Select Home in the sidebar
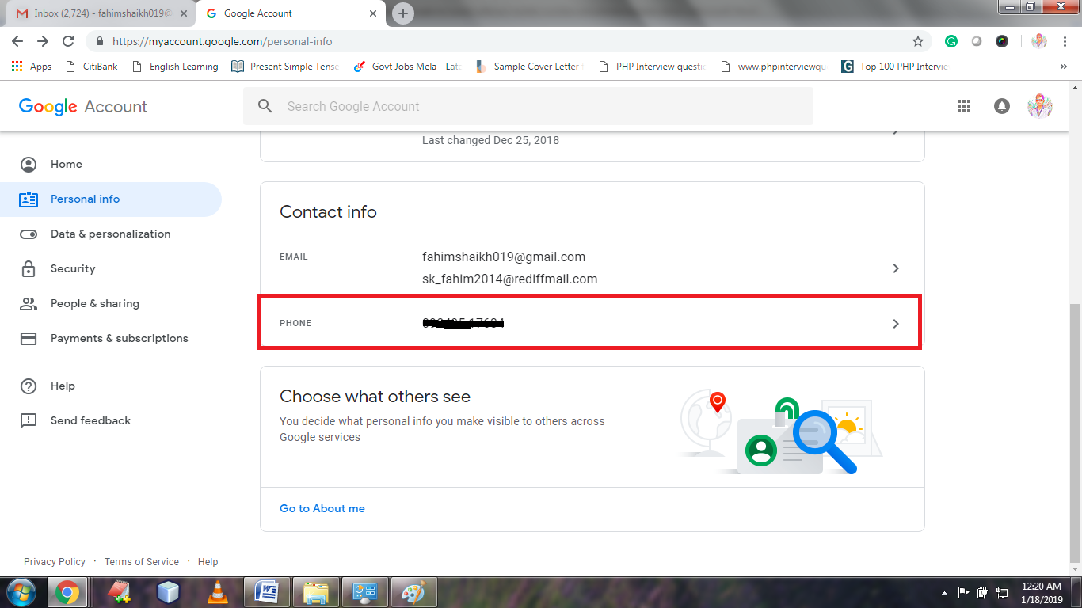This screenshot has height=608, width=1082. click(x=66, y=164)
